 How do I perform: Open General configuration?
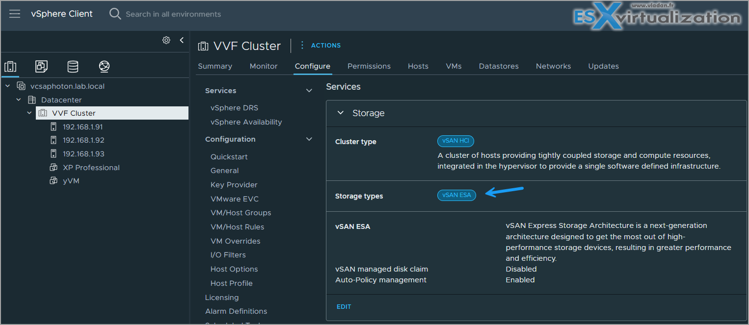[225, 171]
